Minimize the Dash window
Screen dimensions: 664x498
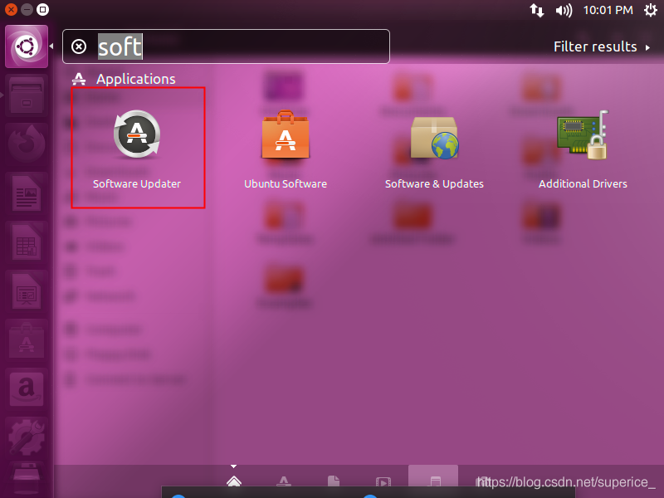pos(27,9)
